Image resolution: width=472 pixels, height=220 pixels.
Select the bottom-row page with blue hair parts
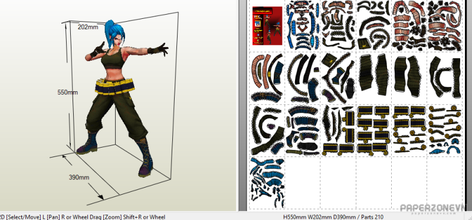tap(267, 183)
